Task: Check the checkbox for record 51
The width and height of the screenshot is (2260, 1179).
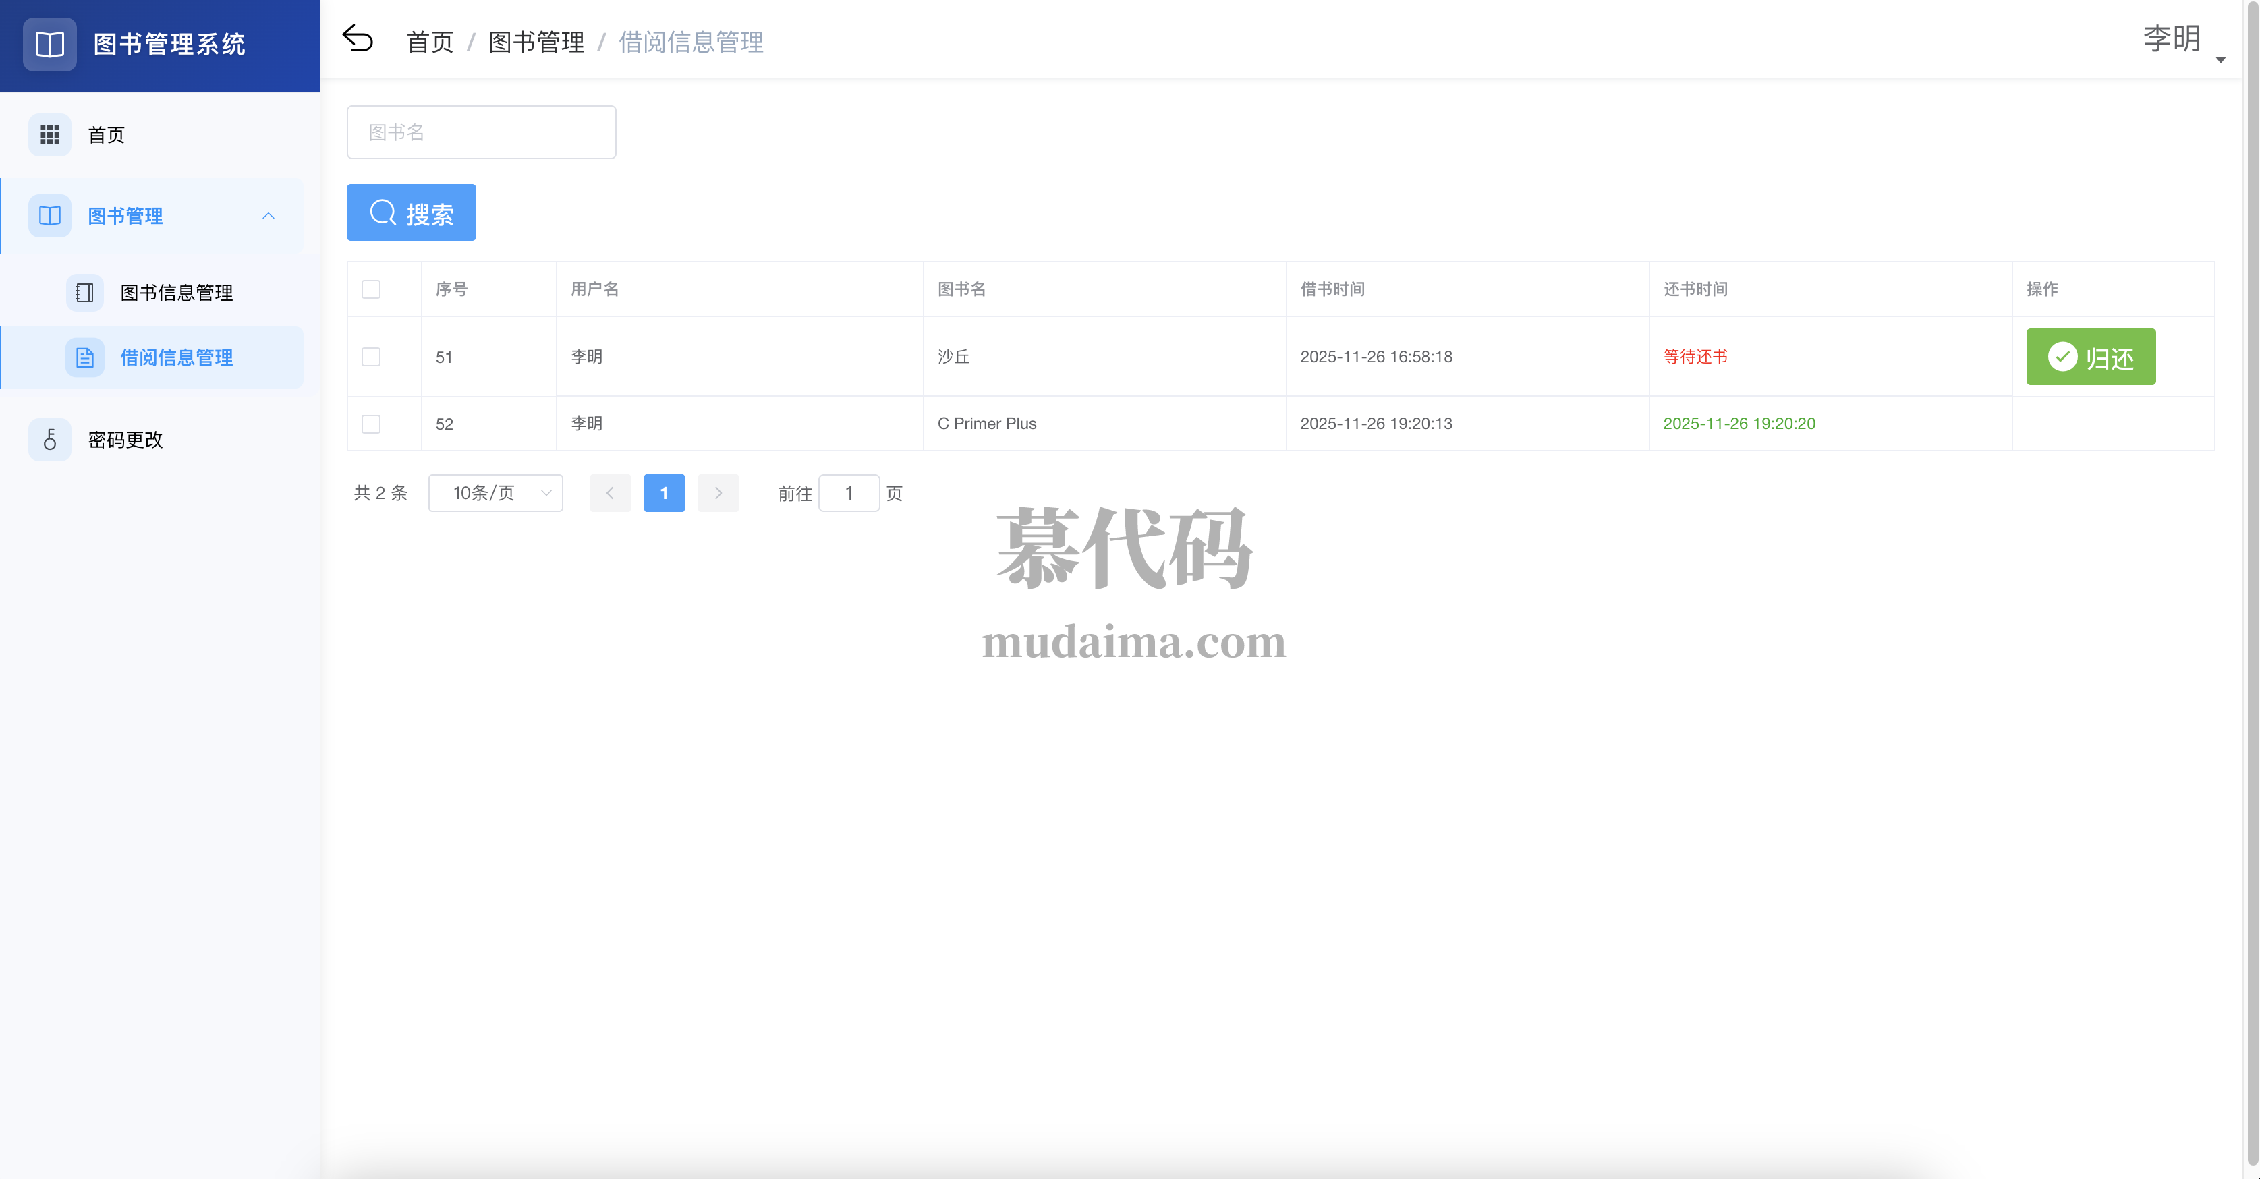Action: point(370,357)
